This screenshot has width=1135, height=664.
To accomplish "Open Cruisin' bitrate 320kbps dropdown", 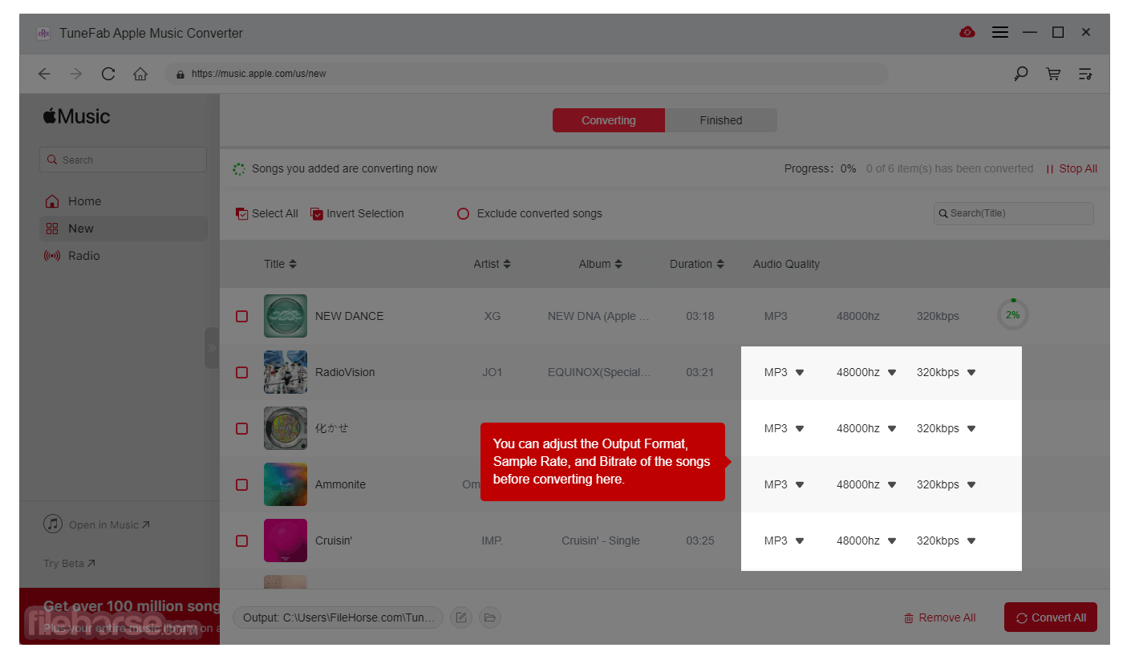I will 947,541.
